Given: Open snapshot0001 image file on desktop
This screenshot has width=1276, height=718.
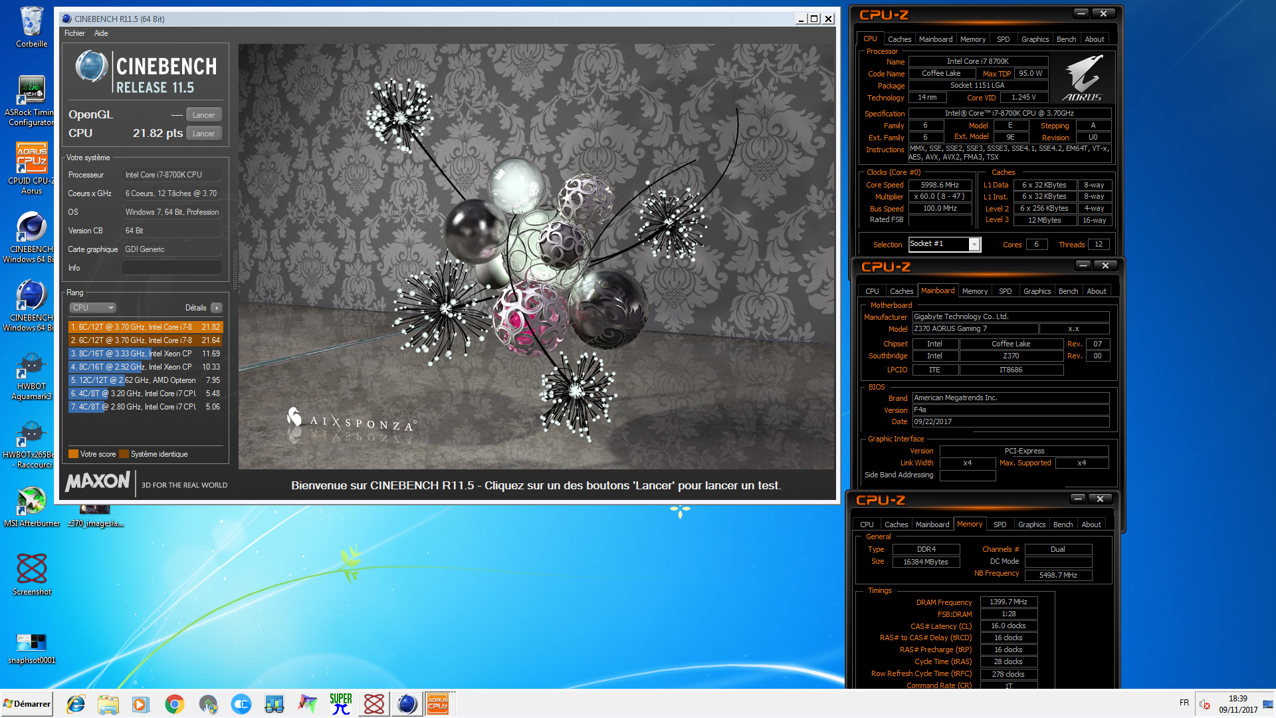Looking at the screenshot, I should click(x=31, y=648).
